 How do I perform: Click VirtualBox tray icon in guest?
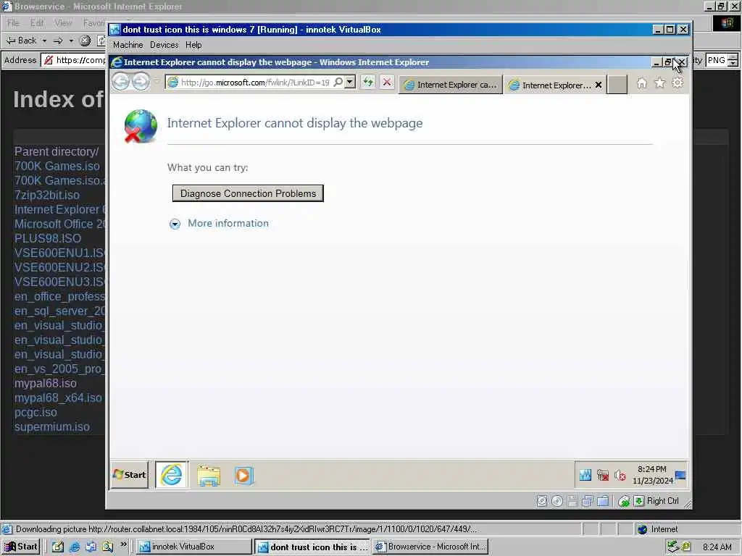585,475
